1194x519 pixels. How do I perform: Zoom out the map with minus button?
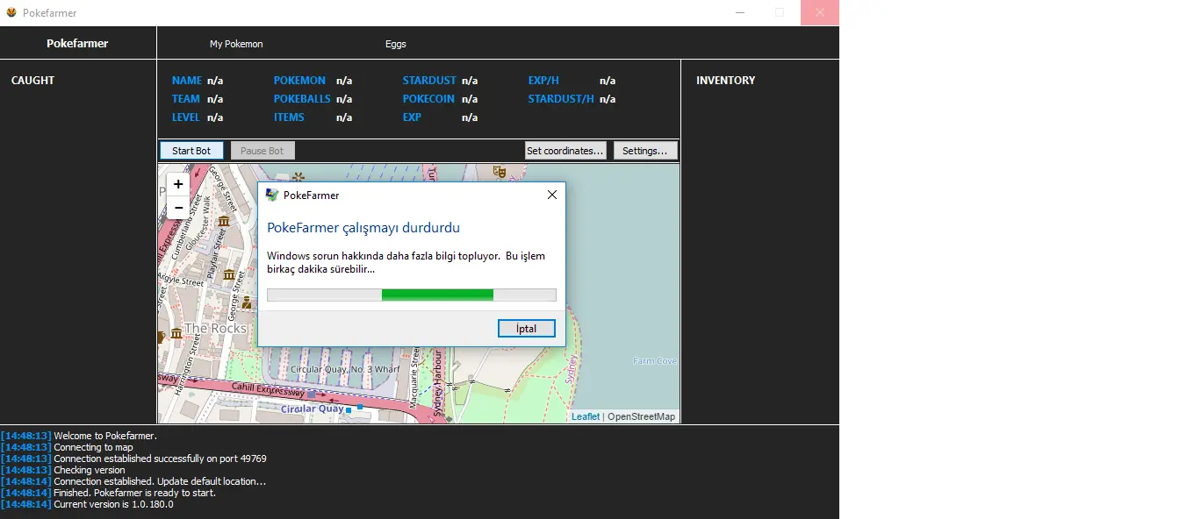(x=178, y=208)
